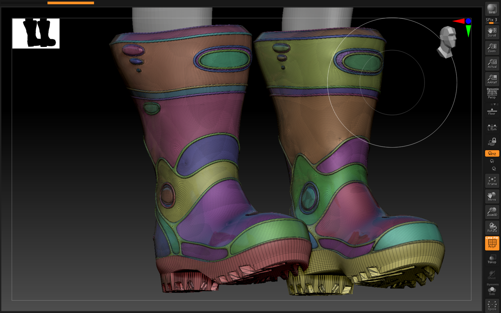Toggle PolyF polyframe display
Viewport: 501px width, 313px height.
click(x=492, y=243)
